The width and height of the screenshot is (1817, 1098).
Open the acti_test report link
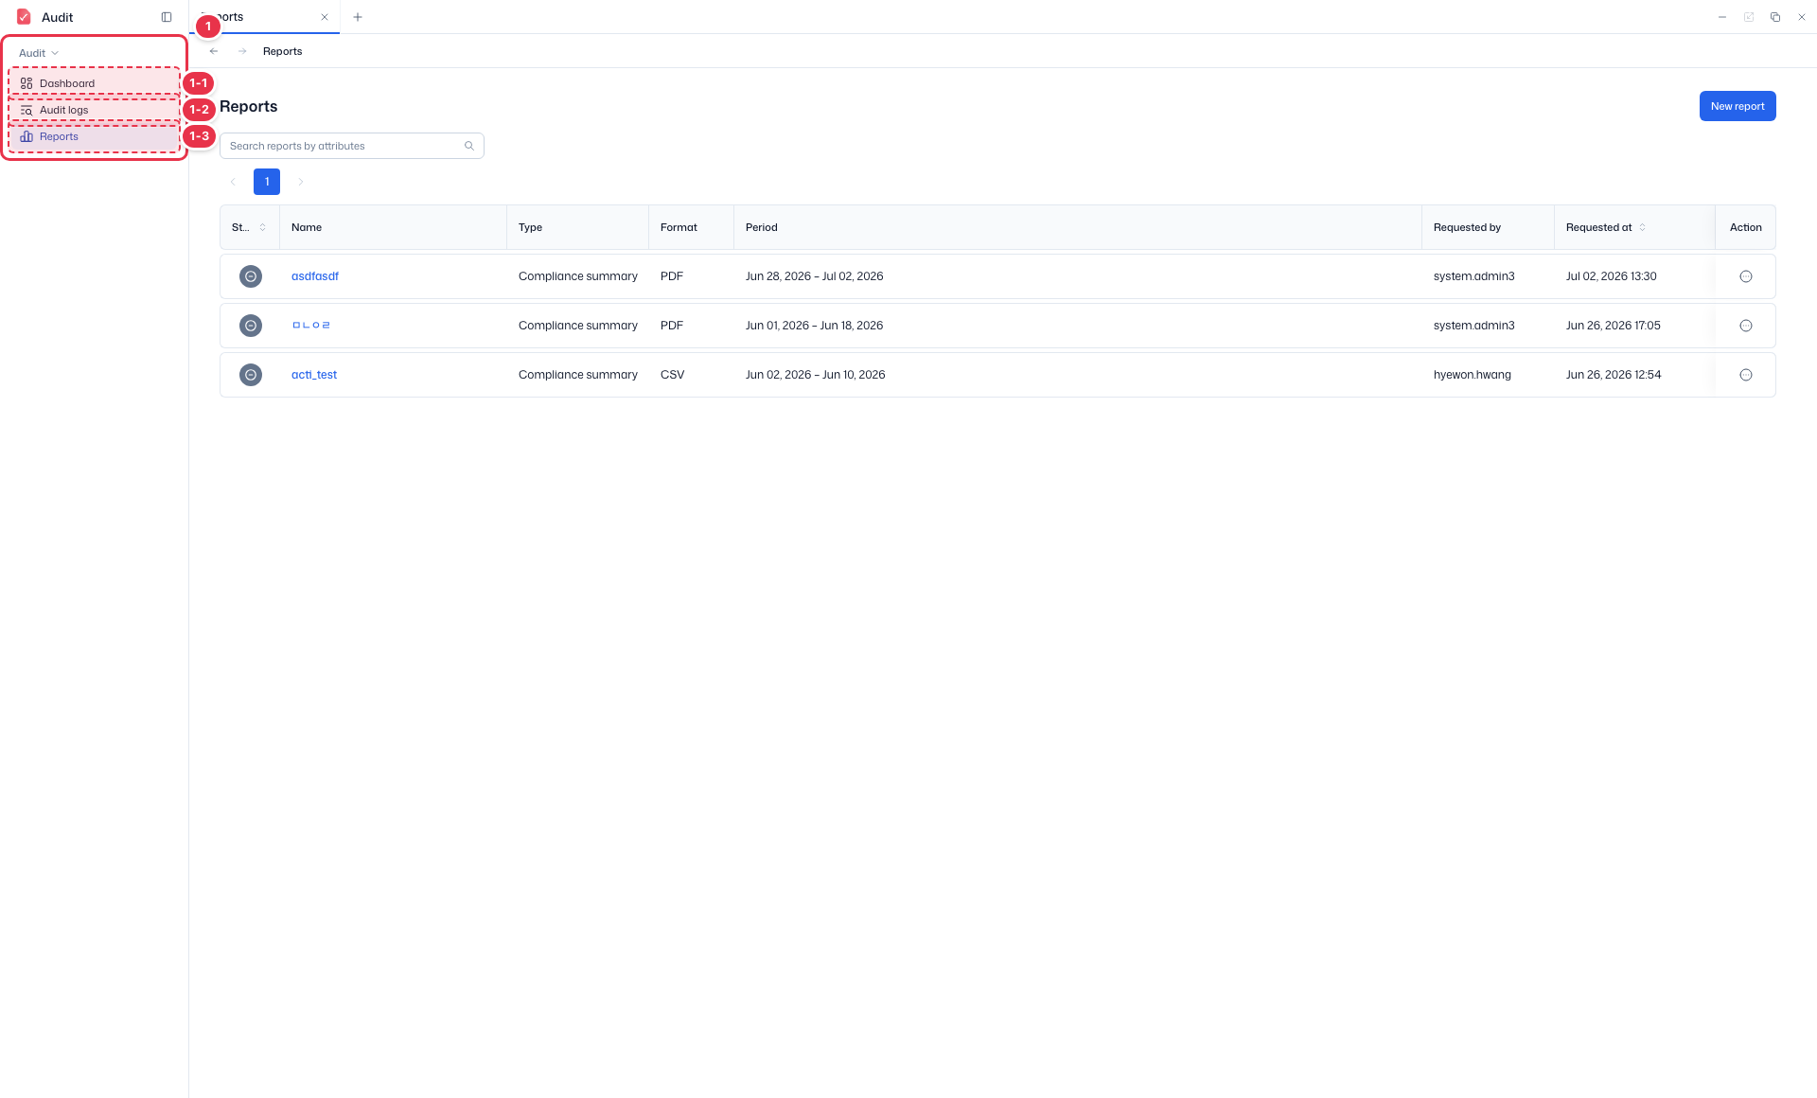[x=314, y=375]
